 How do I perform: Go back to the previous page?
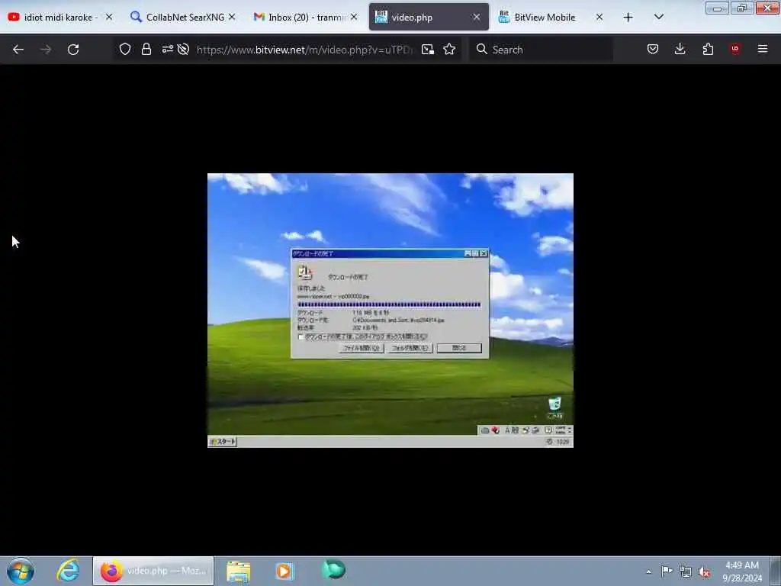pos(18,50)
